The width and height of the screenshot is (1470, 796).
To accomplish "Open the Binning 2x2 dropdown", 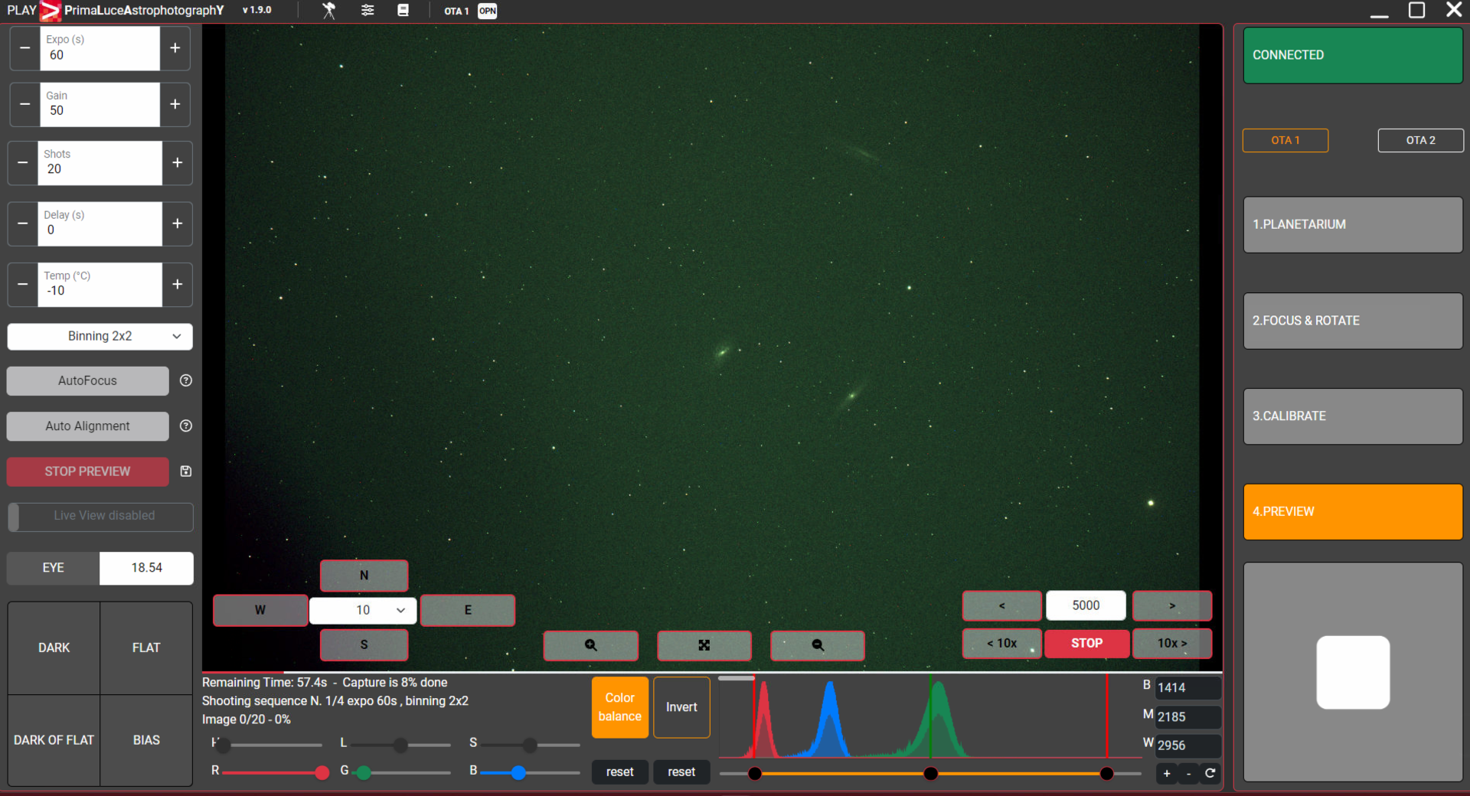I will (100, 336).
